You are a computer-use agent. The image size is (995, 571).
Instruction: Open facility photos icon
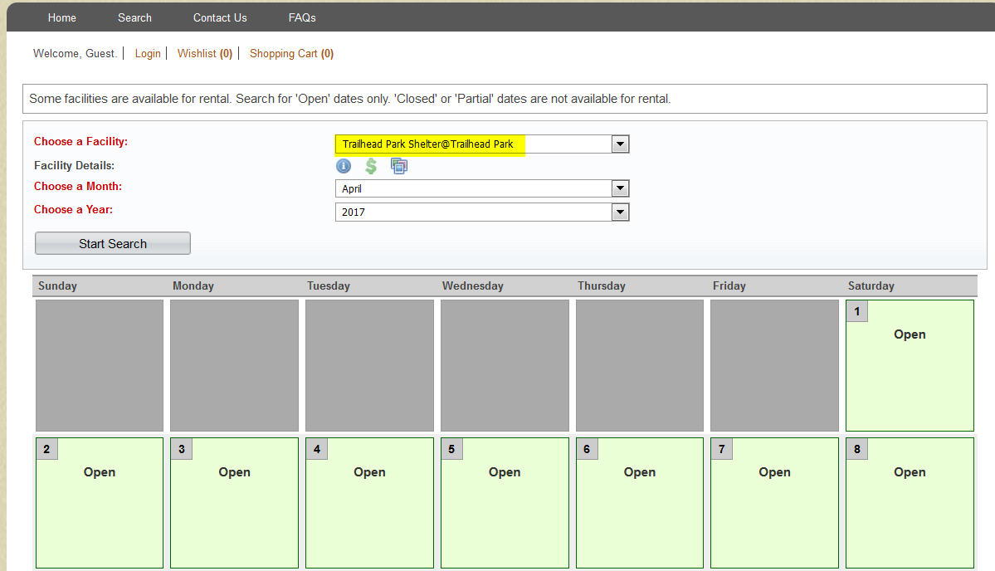tap(399, 166)
